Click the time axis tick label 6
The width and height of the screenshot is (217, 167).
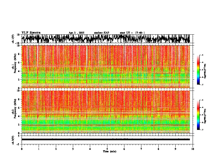click(x=124, y=149)
